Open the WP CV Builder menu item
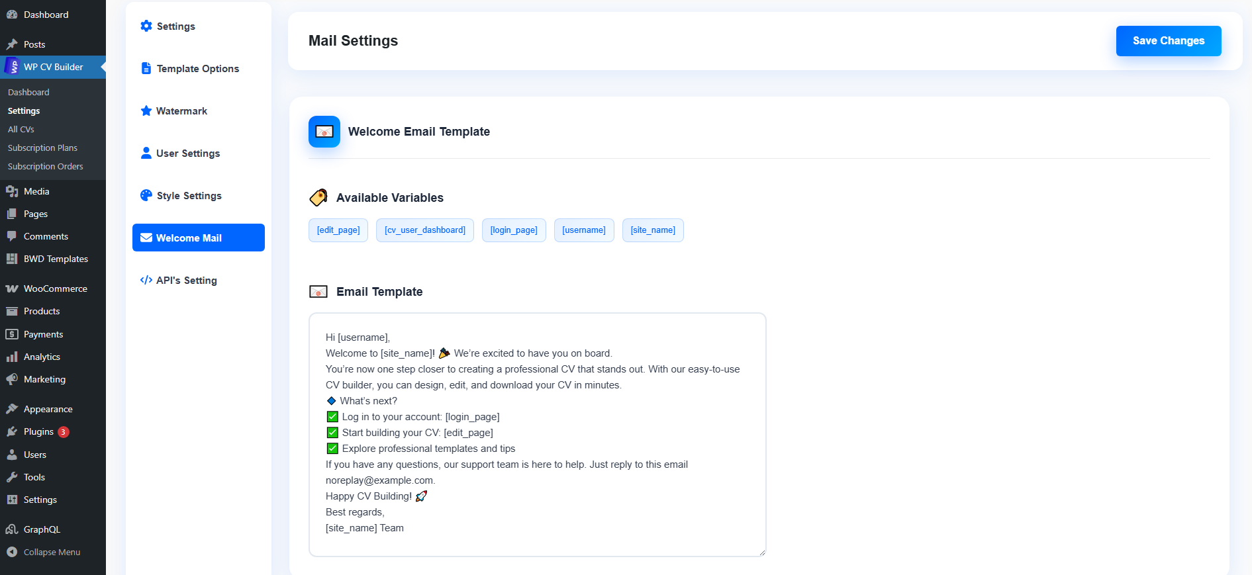 (53, 67)
